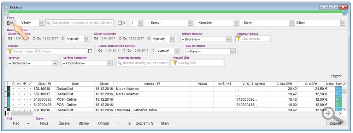Click the speech bubble column header icon
The height and width of the screenshot is (133, 353).
pyautogui.click(x=24, y=84)
